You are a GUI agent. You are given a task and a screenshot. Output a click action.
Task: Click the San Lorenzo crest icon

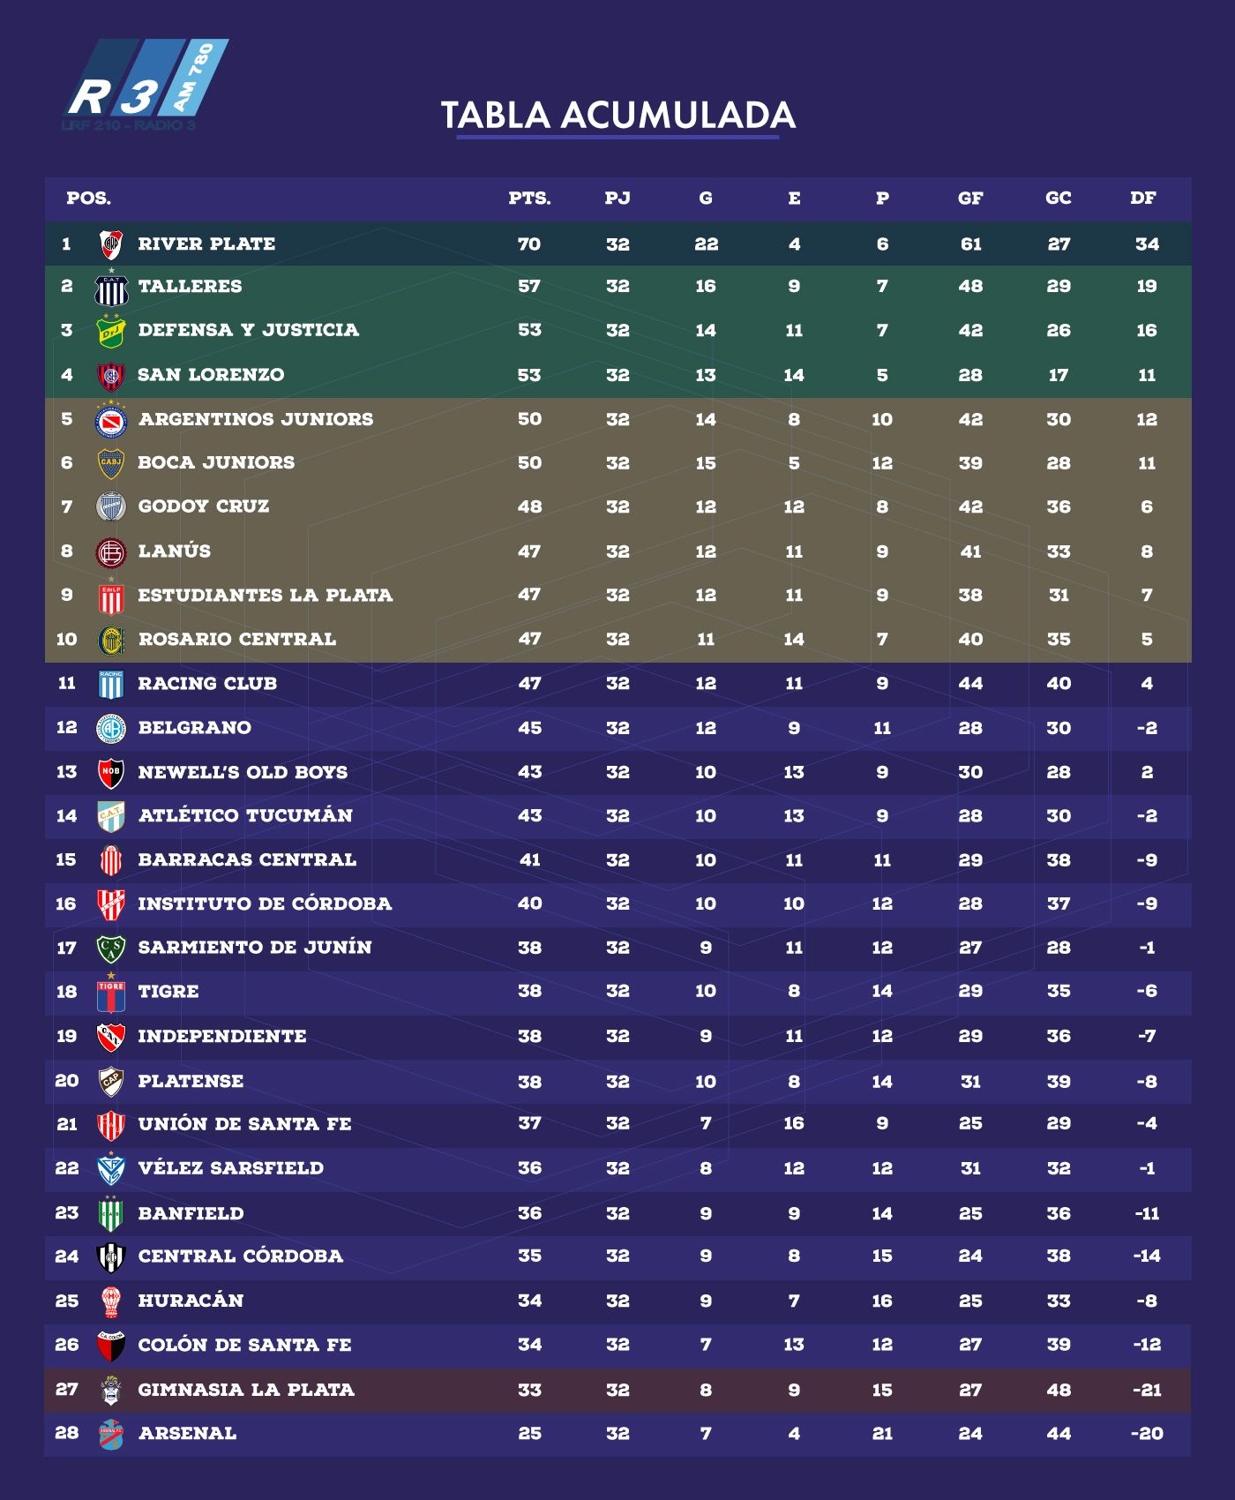[x=111, y=376]
